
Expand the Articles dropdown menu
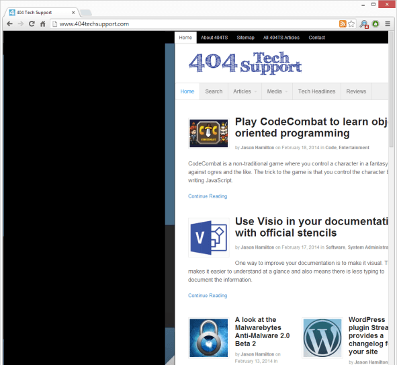coord(245,91)
